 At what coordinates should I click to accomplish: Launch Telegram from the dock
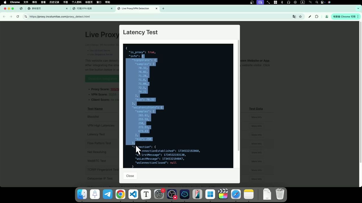107,194
